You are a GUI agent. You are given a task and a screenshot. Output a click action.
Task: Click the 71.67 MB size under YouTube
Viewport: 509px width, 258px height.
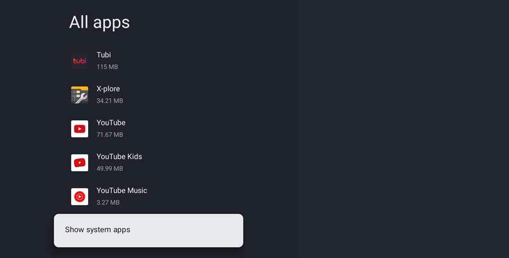(110, 134)
